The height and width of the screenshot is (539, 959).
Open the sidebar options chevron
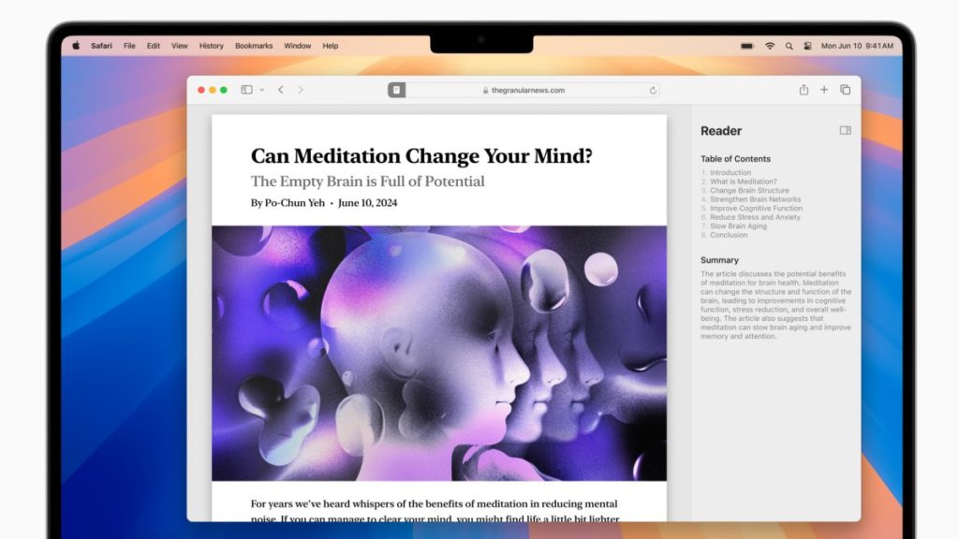(260, 90)
